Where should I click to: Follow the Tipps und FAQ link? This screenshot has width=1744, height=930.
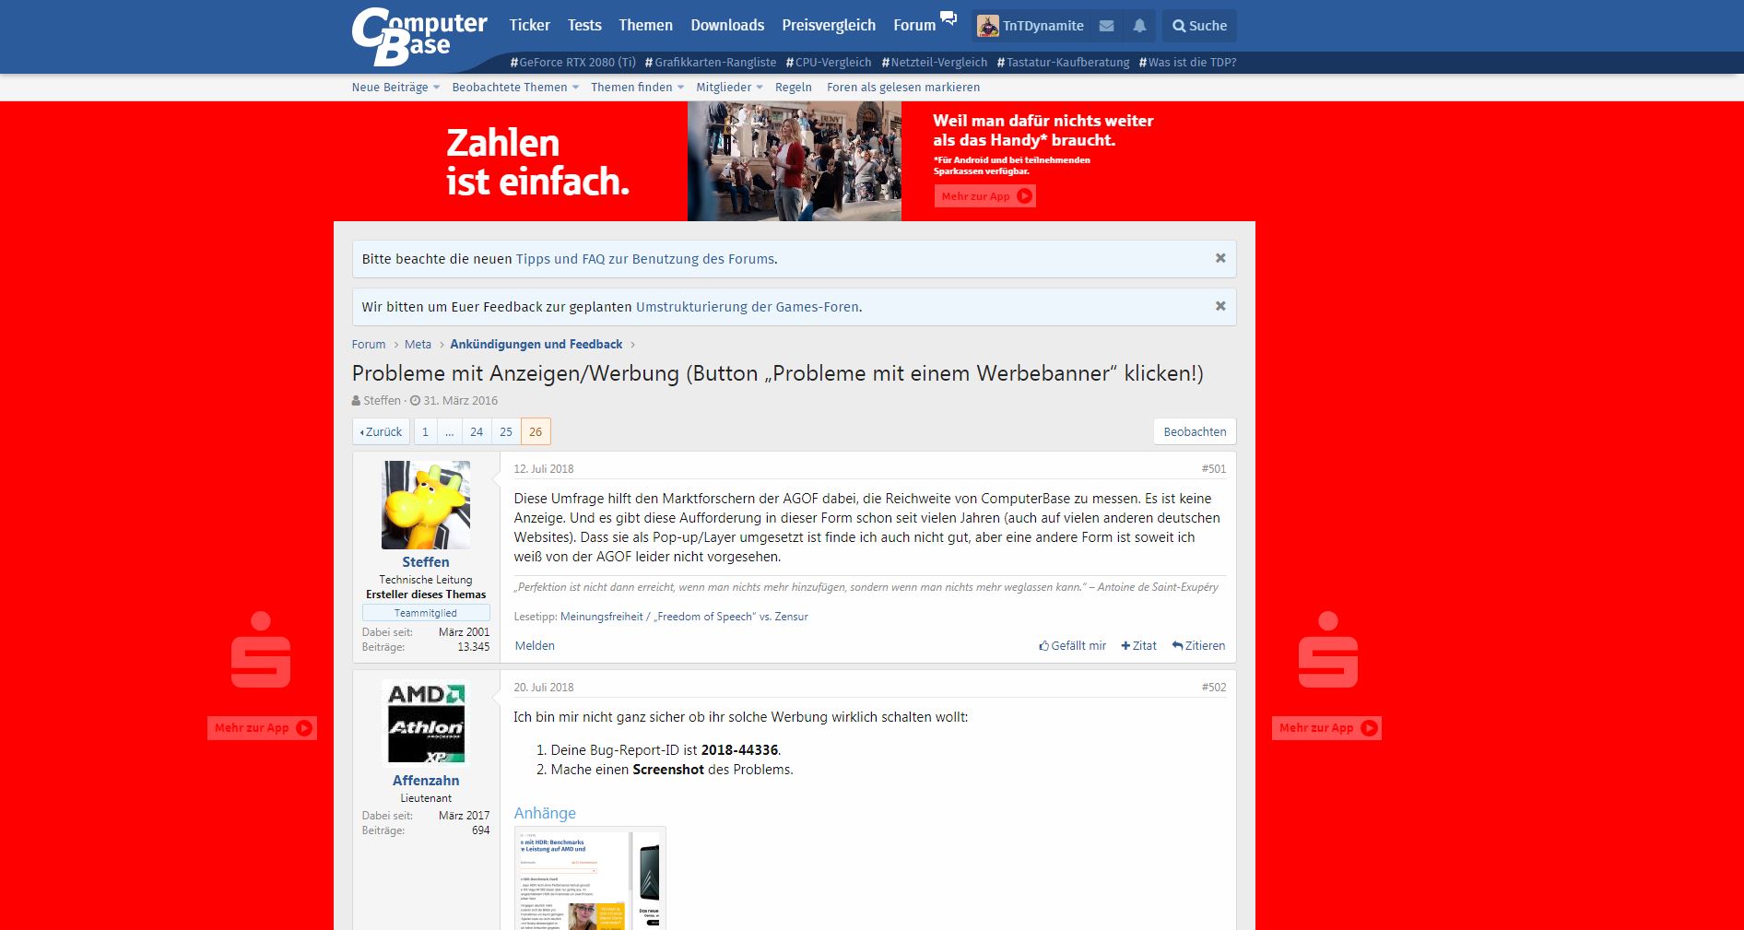coord(645,259)
